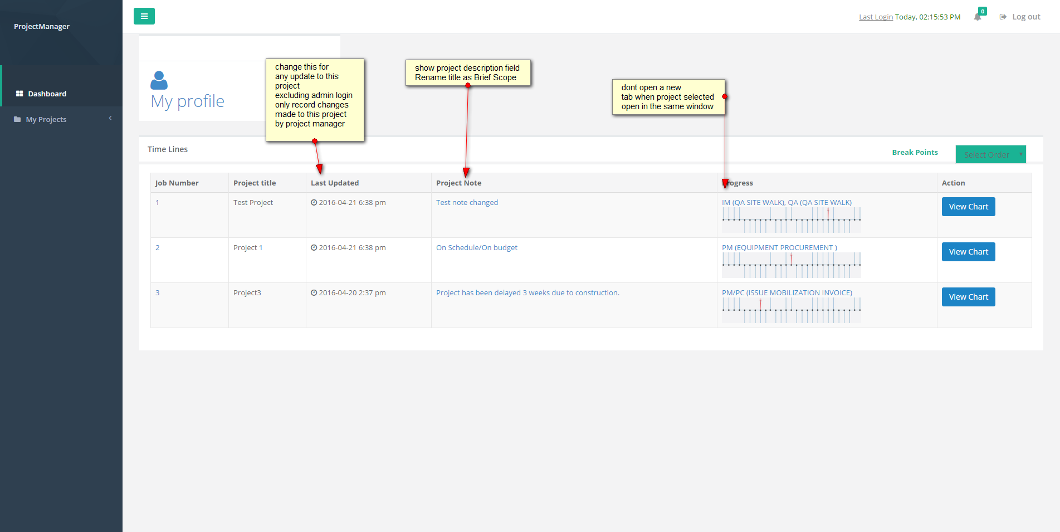Screen dimensions: 1060x532
Task: Toggle the green hamburger sidebar button
Action: 144,16
